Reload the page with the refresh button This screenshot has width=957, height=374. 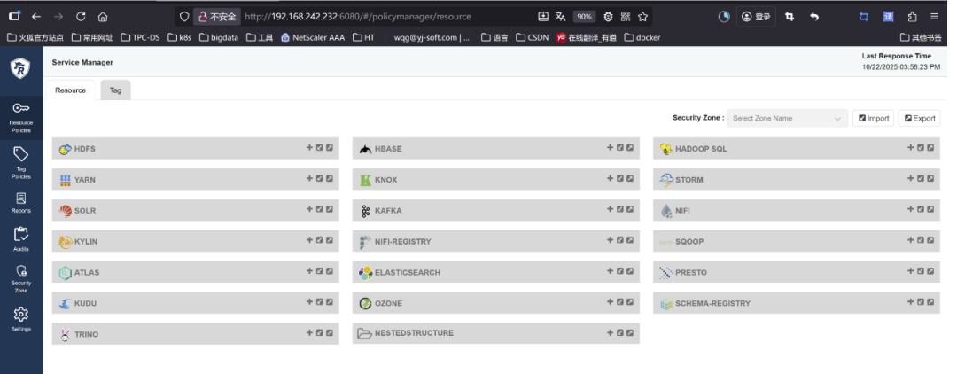[81, 17]
